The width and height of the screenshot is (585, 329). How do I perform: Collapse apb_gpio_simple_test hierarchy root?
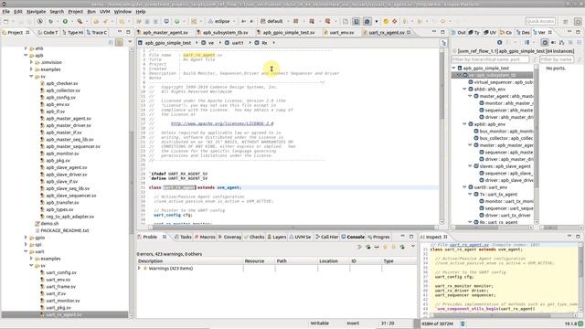[x=453, y=69]
